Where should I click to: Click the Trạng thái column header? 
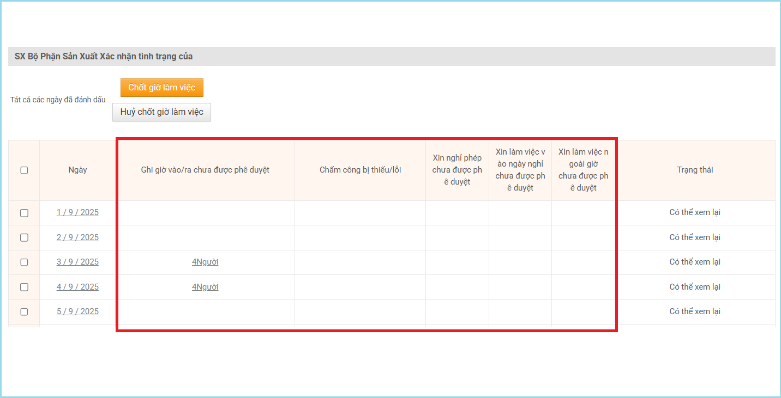click(695, 170)
